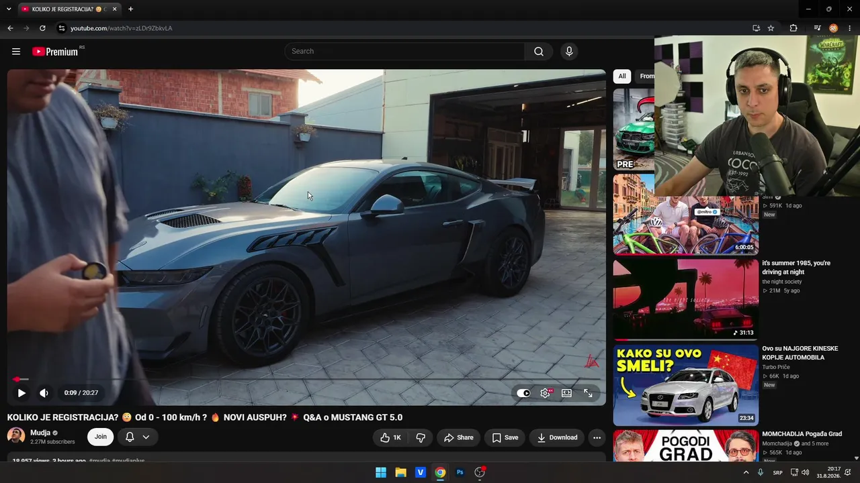
Task: Open the 6:00:05 bike video thumbnail
Action: point(686,215)
